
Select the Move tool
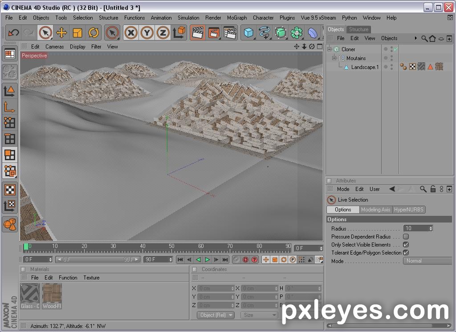click(x=61, y=32)
